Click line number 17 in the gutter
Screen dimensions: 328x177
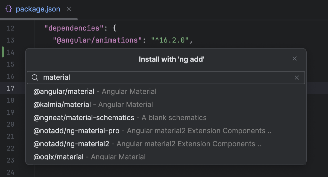click(10, 88)
